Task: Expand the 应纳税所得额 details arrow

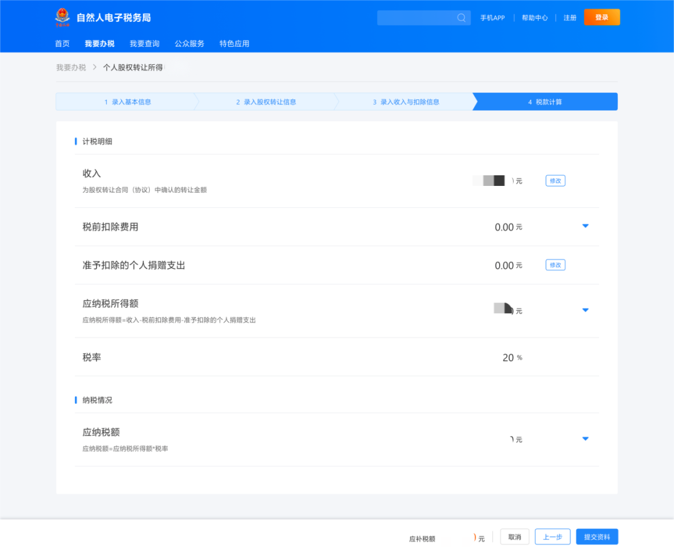Action: 585,310
